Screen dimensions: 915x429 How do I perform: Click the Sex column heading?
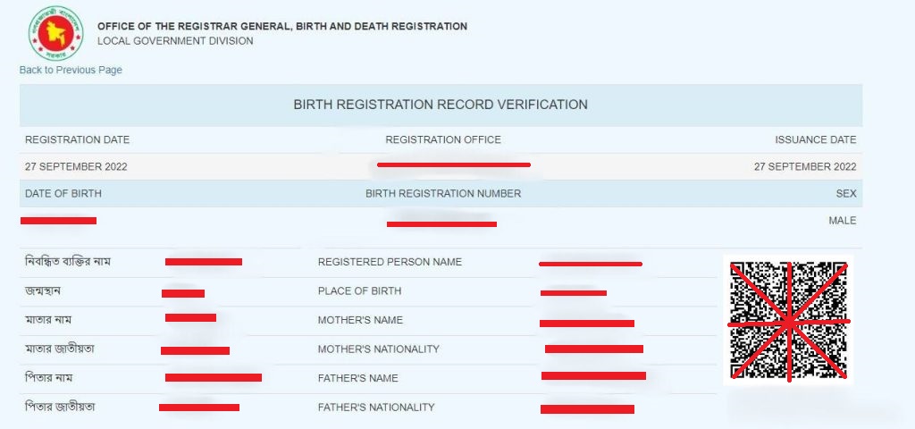[x=846, y=194]
